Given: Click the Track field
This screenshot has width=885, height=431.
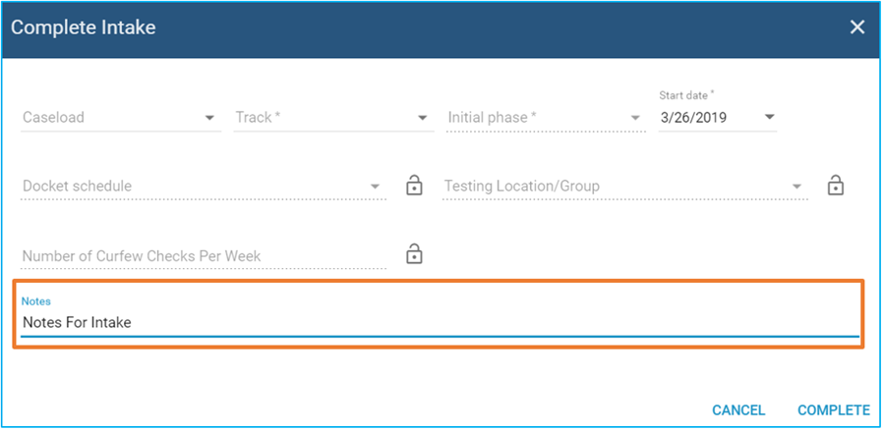Looking at the screenshot, I should point(320,118).
